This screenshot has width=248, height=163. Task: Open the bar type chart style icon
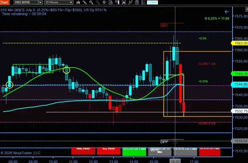click(78, 2)
